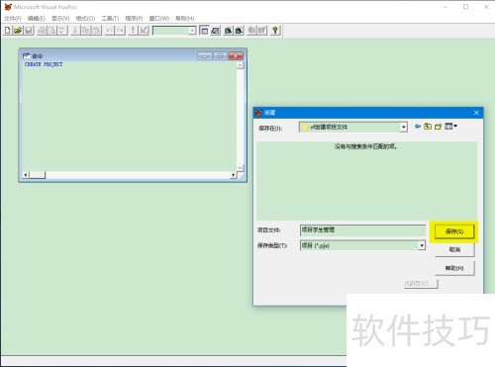This screenshot has width=495, height=367.
Task: Expand the 保存在 folder dropdown
Action: (x=404, y=127)
